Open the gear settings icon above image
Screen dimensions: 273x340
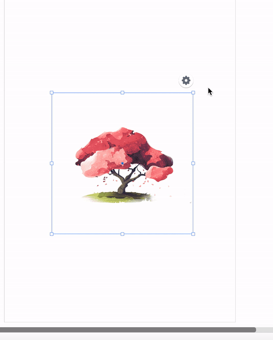pyautogui.click(x=186, y=81)
